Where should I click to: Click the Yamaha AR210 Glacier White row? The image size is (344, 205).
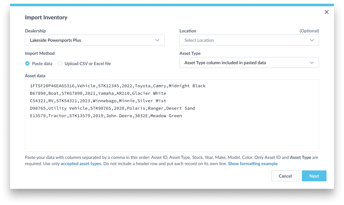click(x=98, y=93)
